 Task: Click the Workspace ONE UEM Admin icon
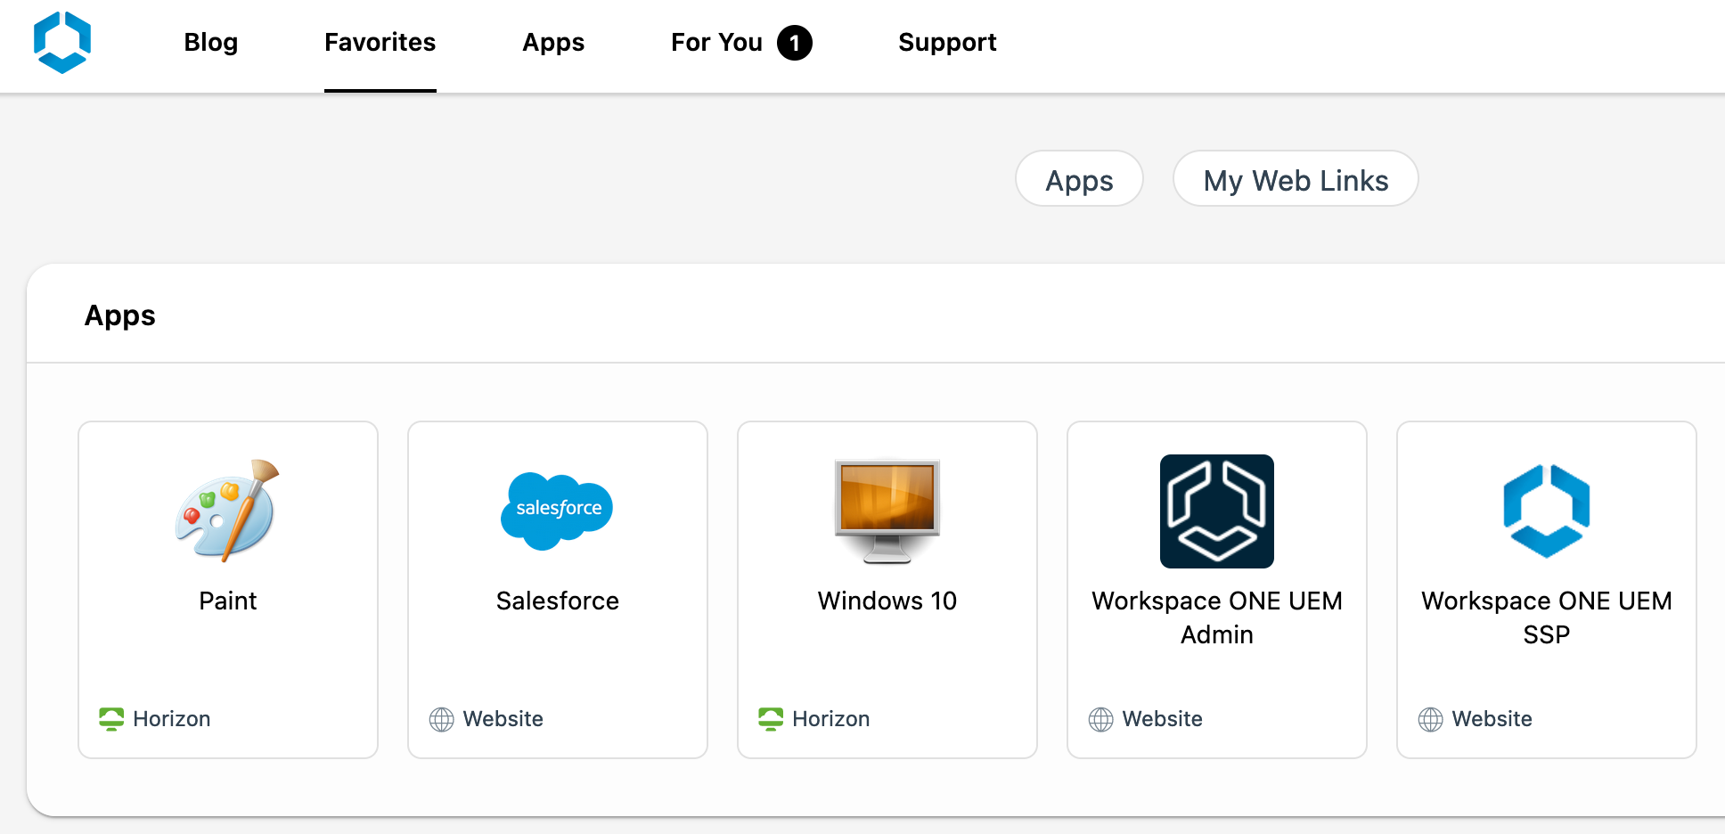point(1216,511)
